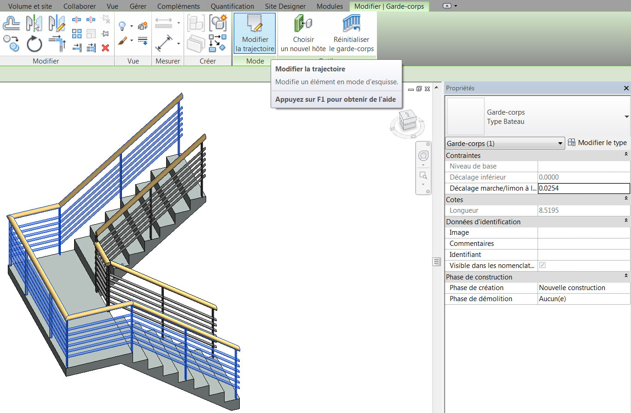Activate the red X Delete tool
631x413 pixels.
(105, 48)
